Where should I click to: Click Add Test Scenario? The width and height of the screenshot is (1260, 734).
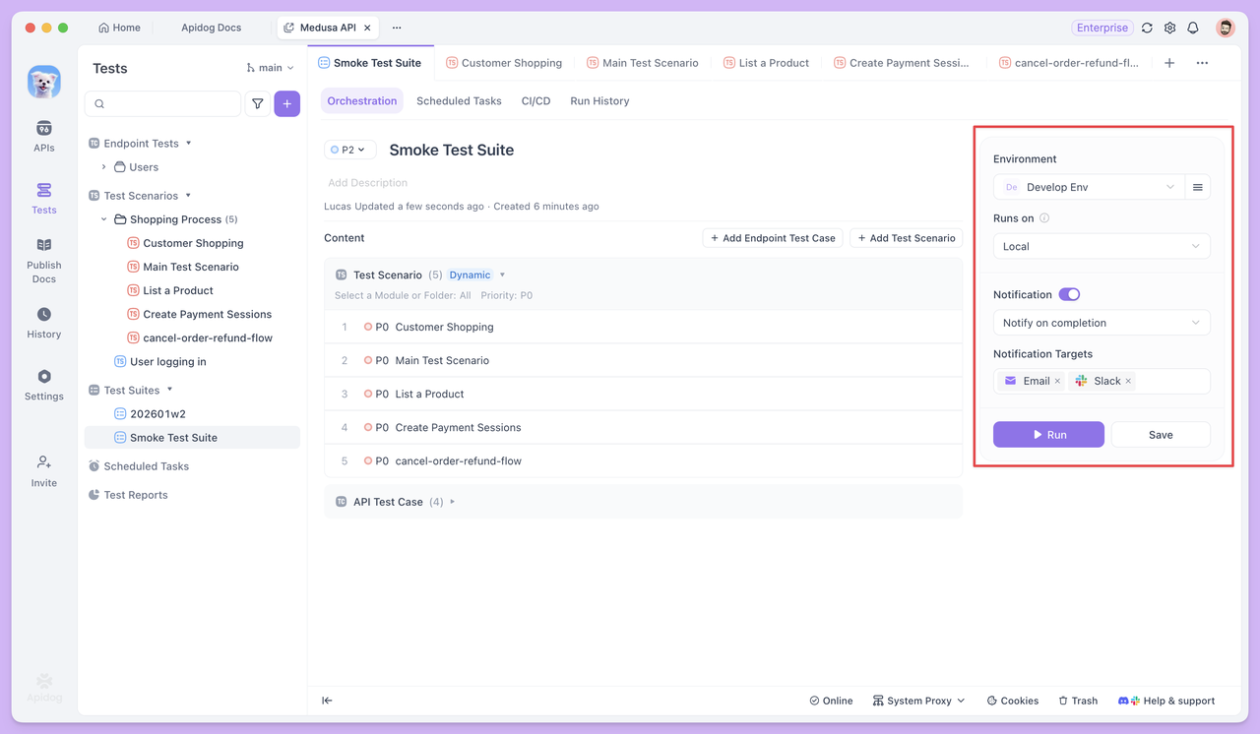[906, 237]
